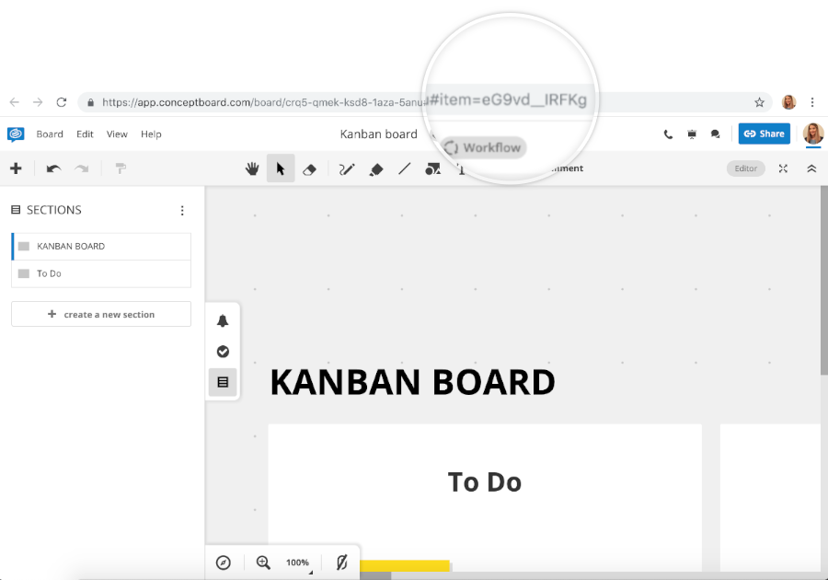Open the approvals checkmark panel
The height and width of the screenshot is (580, 828).
click(x=222, y=352)
